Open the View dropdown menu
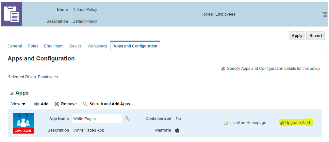This screenshot has height=142, width=329. (18, 104)
